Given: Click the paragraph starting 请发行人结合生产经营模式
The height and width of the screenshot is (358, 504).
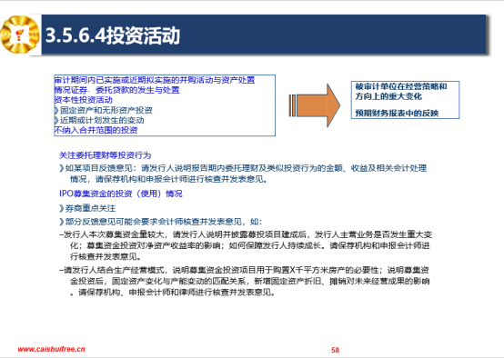Looking at the screenshot, I should tap(245, 281).
